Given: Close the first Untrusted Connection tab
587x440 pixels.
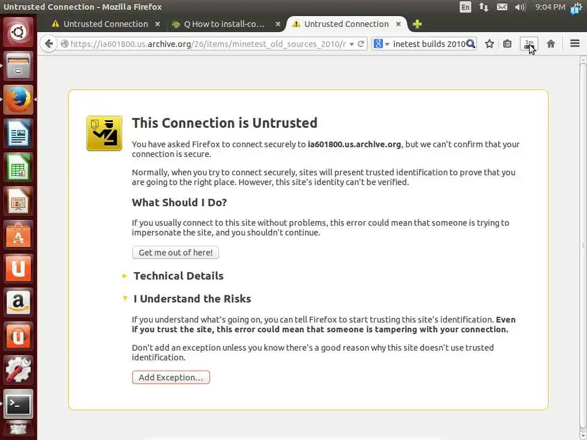Looking at the screenshot, I should [x=158, y=24].
